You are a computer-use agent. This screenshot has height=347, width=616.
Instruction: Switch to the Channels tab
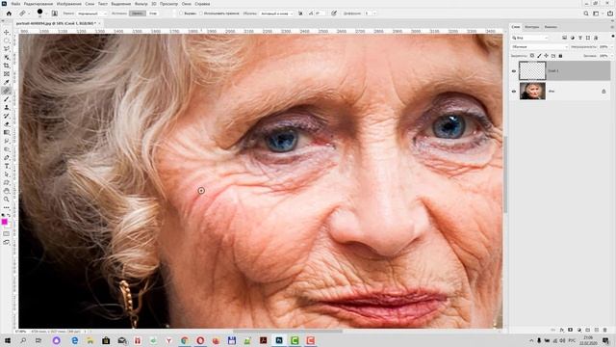[x=551, y=27]
